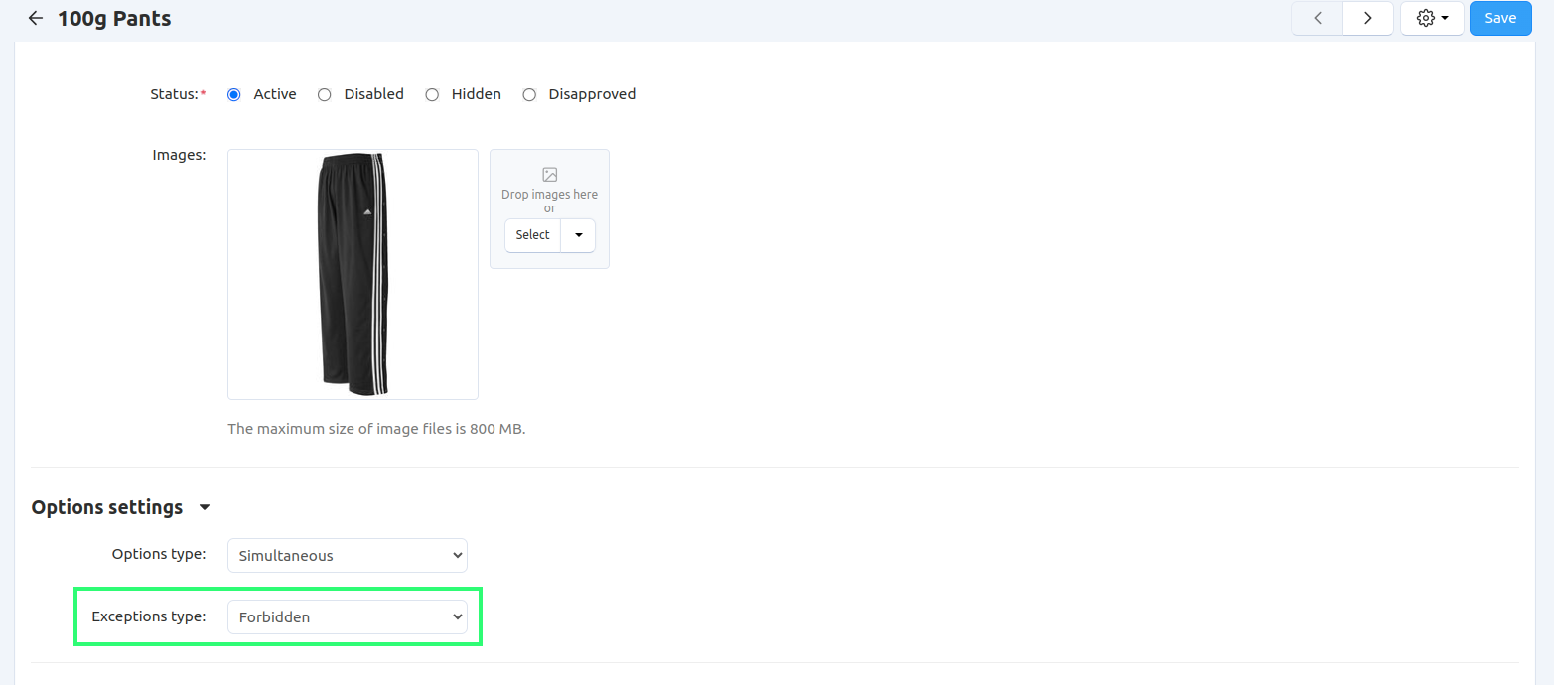Open the Exceptions type dropdown

(348, 617)
